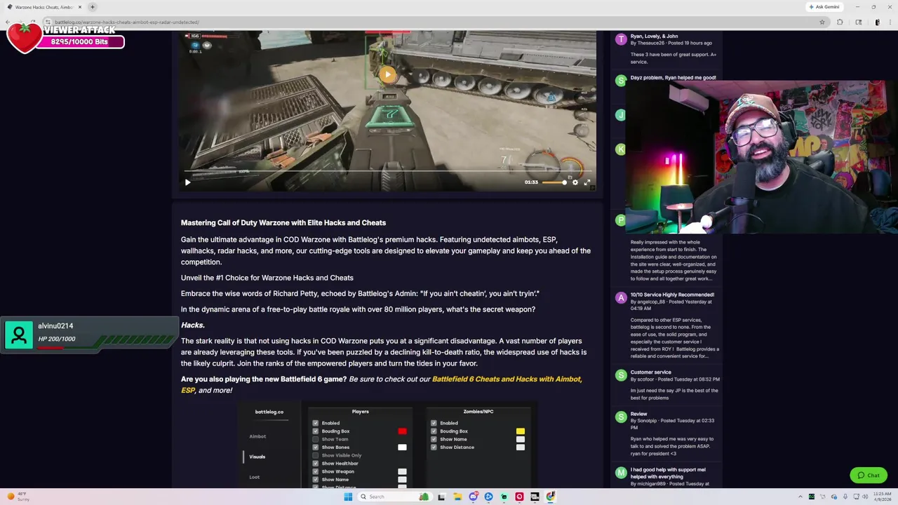
Task: Click the yellow Zombies Bouding Box color swatch
Action: tap(520, 431)
